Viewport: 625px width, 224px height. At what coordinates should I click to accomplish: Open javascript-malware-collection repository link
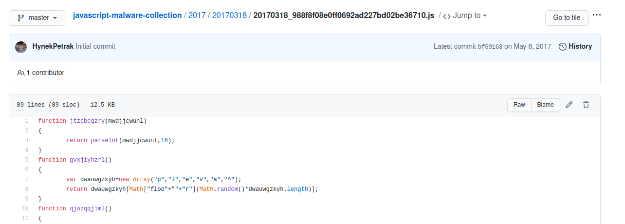click(x=127, y=16)
